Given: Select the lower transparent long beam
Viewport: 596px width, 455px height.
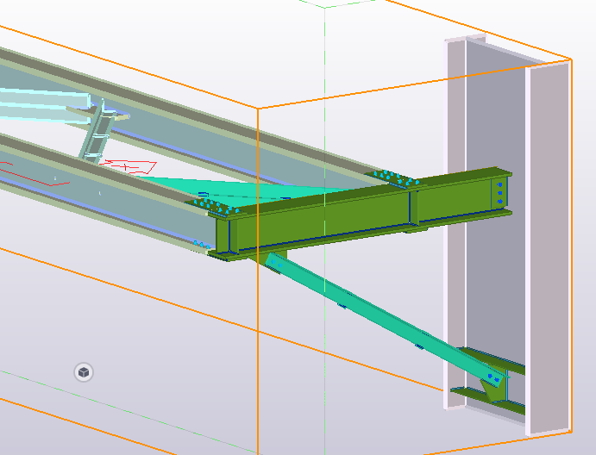Looking at the screenshot, I should pos(112,207).
